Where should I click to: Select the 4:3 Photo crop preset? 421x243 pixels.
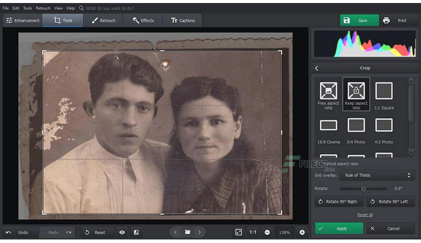(x=384, y=132)
